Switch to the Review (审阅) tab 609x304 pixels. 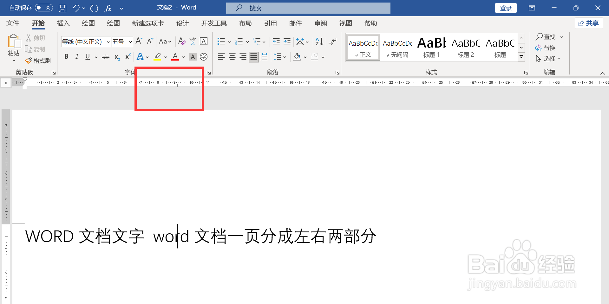(321, 23)
